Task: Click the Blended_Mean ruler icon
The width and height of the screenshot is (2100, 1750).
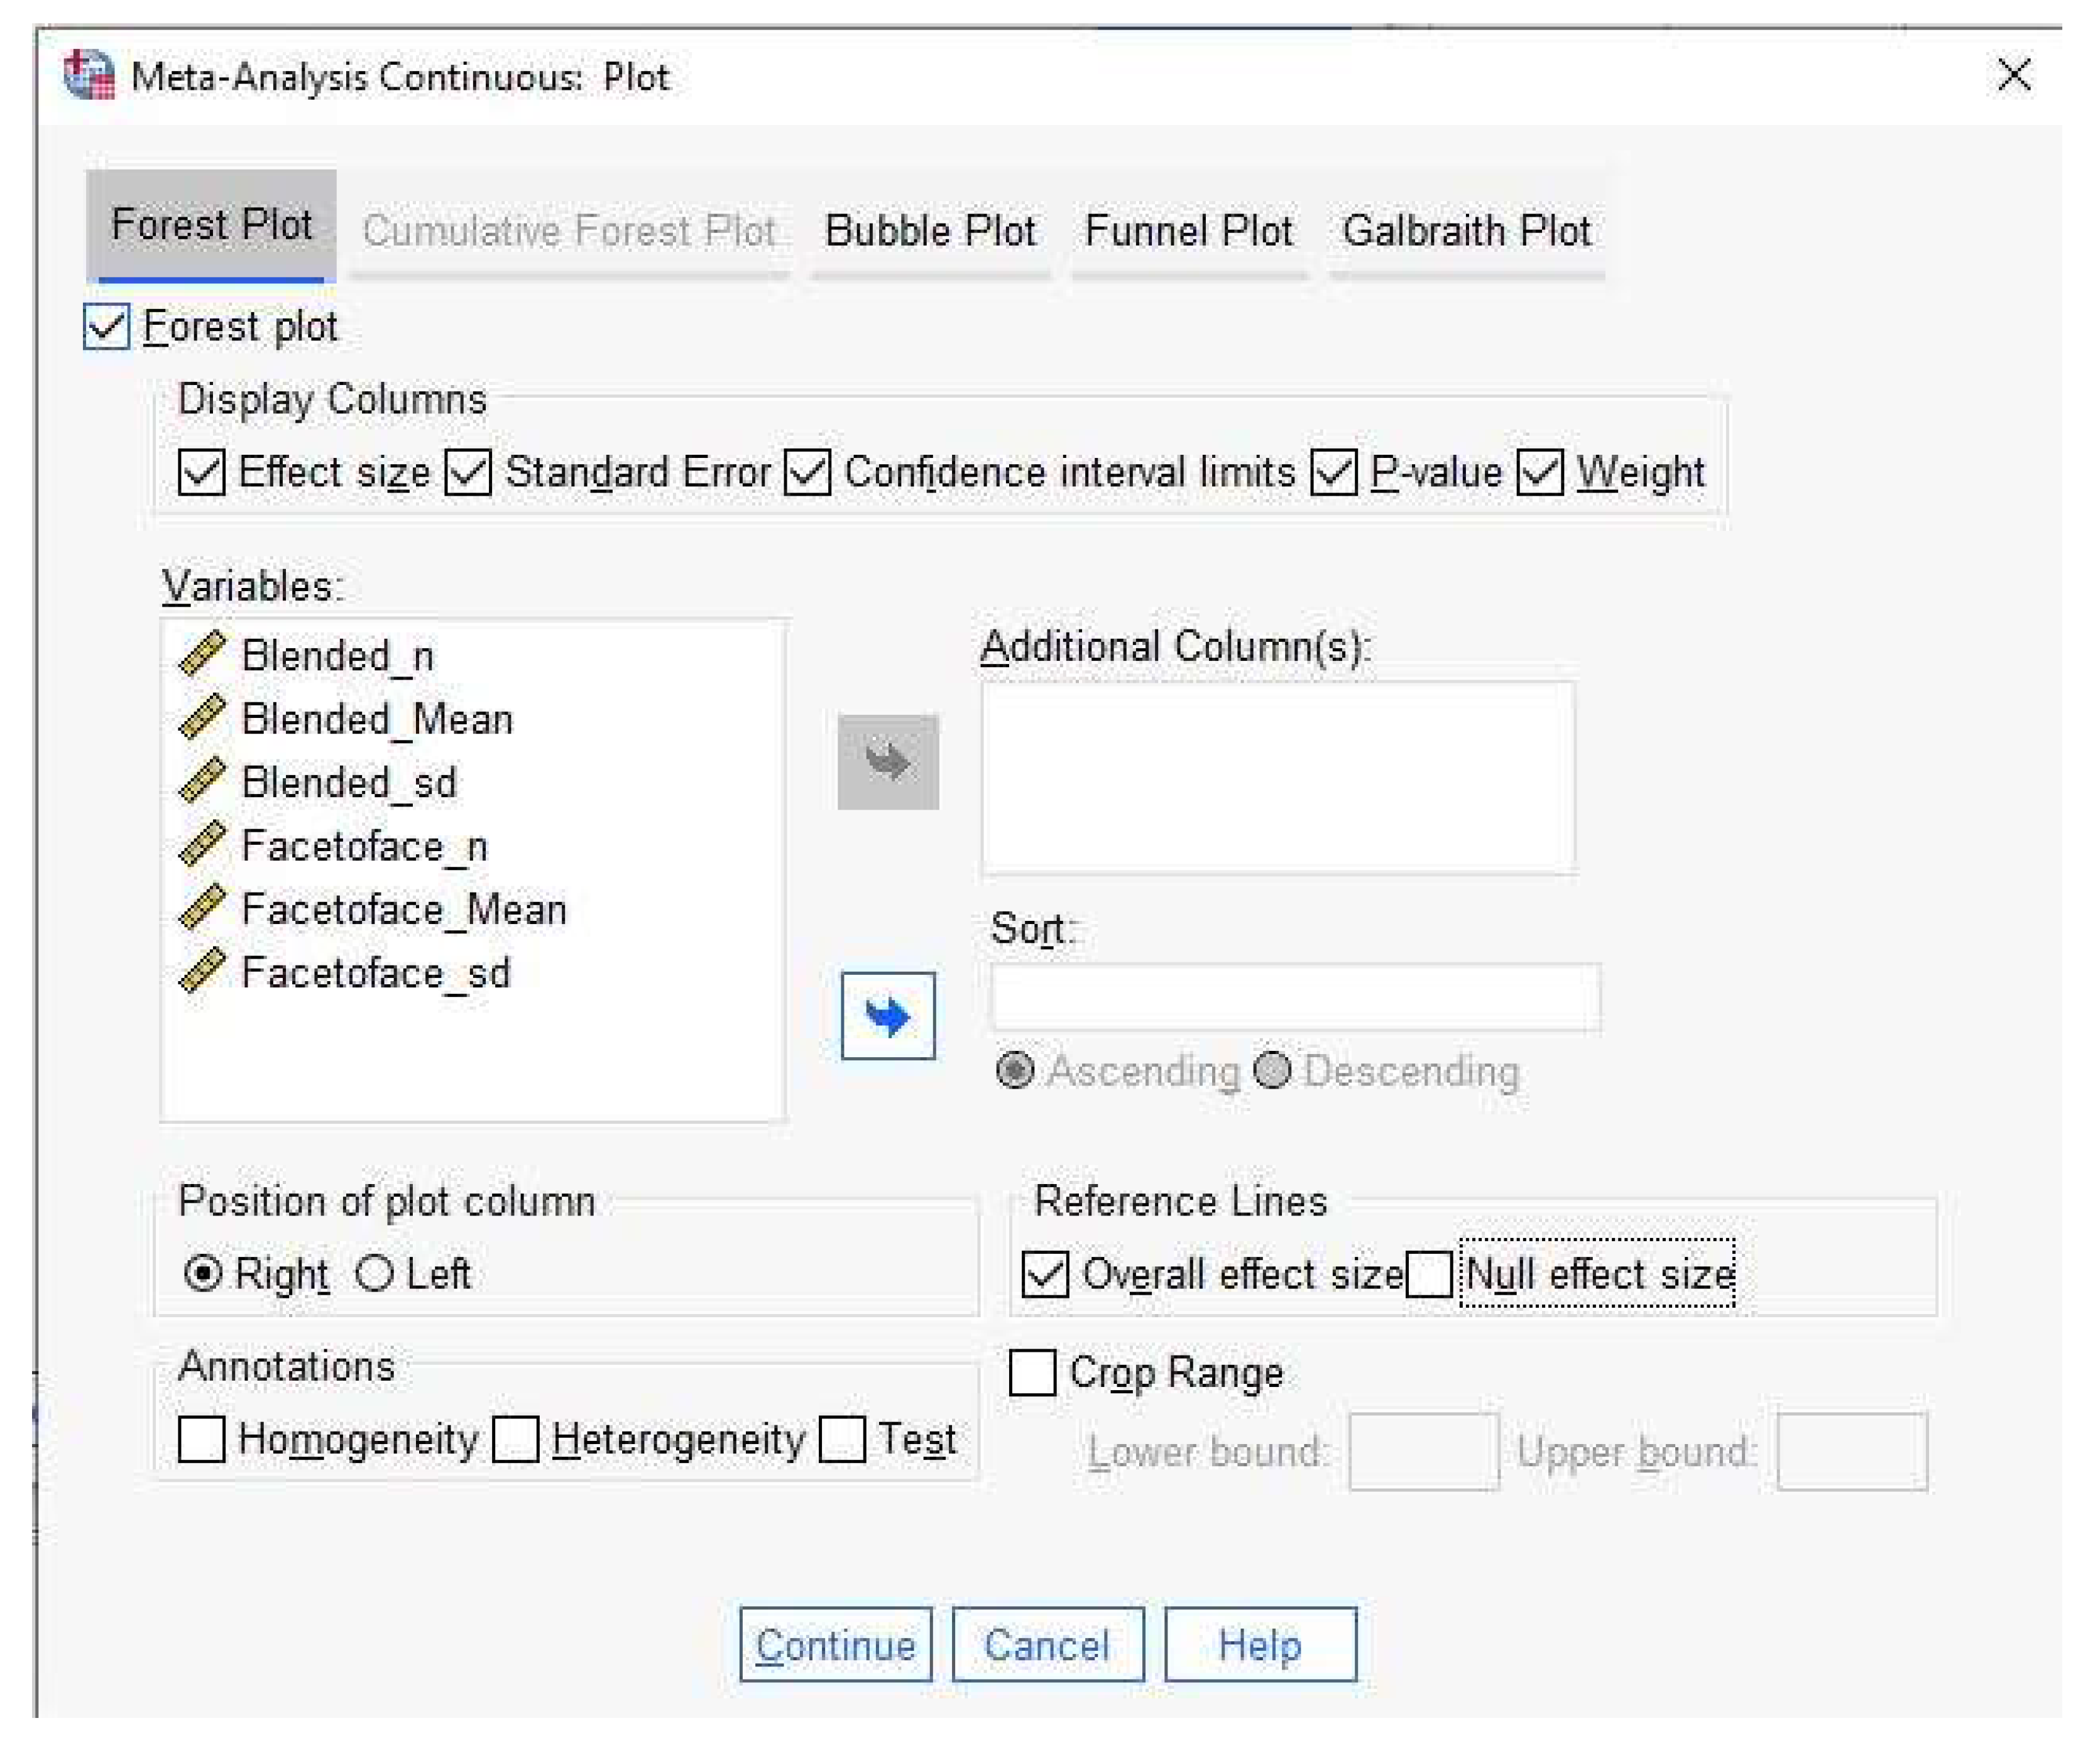Action: [202, 717]
